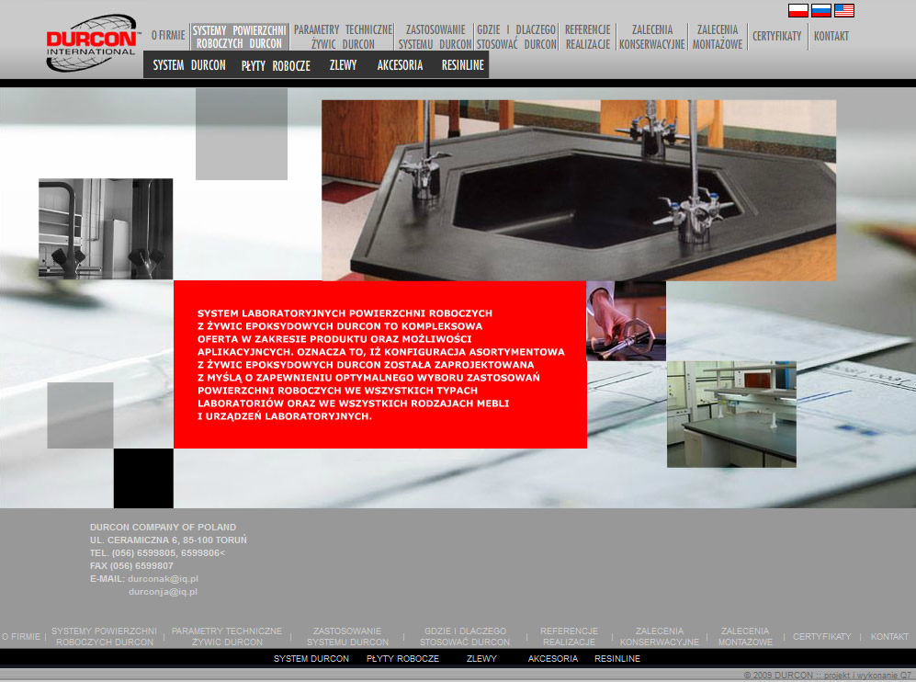
Task: Click footer Zalecenia Montażowe link
Action: click(745, 636)
